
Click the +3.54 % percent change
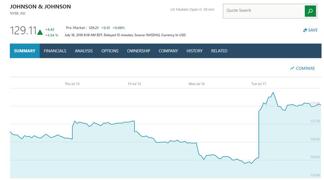pyautogui.click(x=51, y=35)
